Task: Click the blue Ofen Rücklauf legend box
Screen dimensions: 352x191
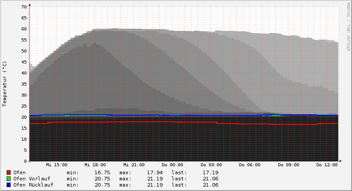Action: [x=8, y=185]
